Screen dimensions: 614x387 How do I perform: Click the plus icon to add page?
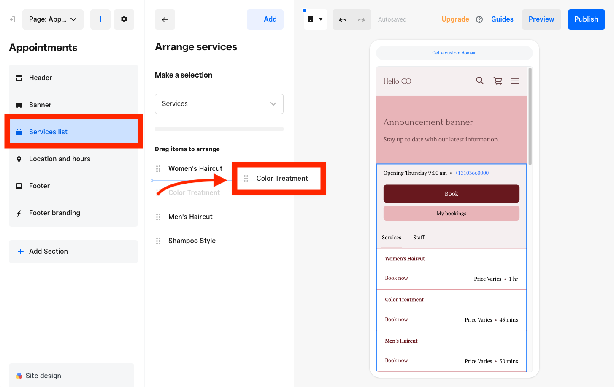coord(100,19)
